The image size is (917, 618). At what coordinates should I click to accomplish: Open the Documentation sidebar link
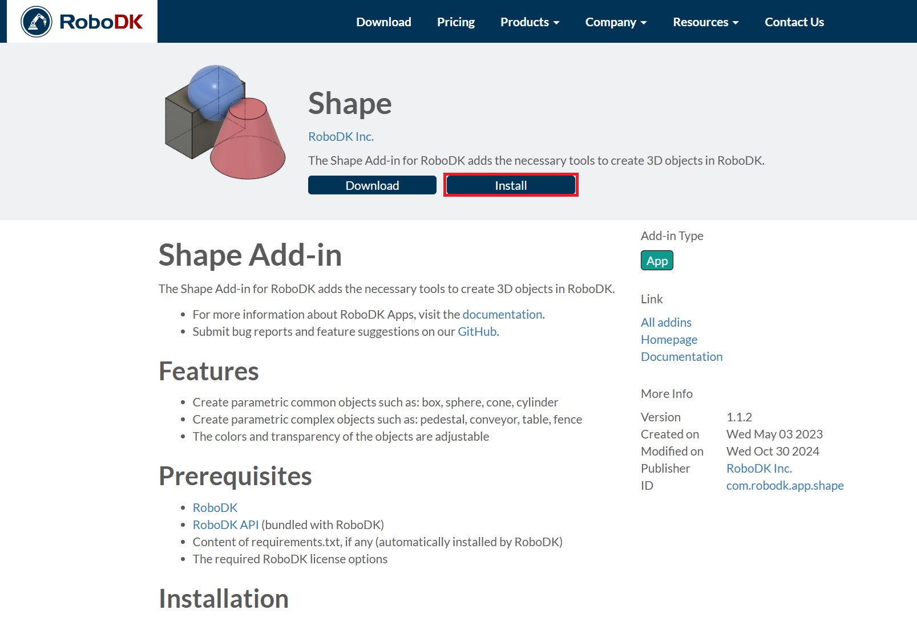(681, 356)
